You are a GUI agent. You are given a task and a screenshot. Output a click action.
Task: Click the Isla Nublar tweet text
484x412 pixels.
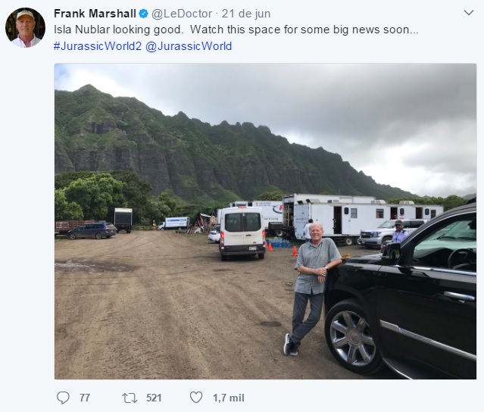coord(236,30)
